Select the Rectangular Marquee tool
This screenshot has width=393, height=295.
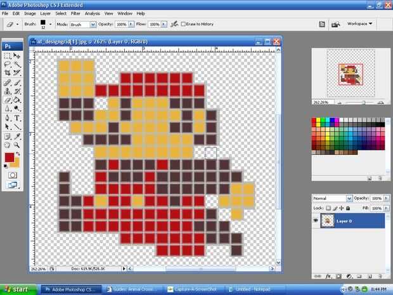pos(8,56)
